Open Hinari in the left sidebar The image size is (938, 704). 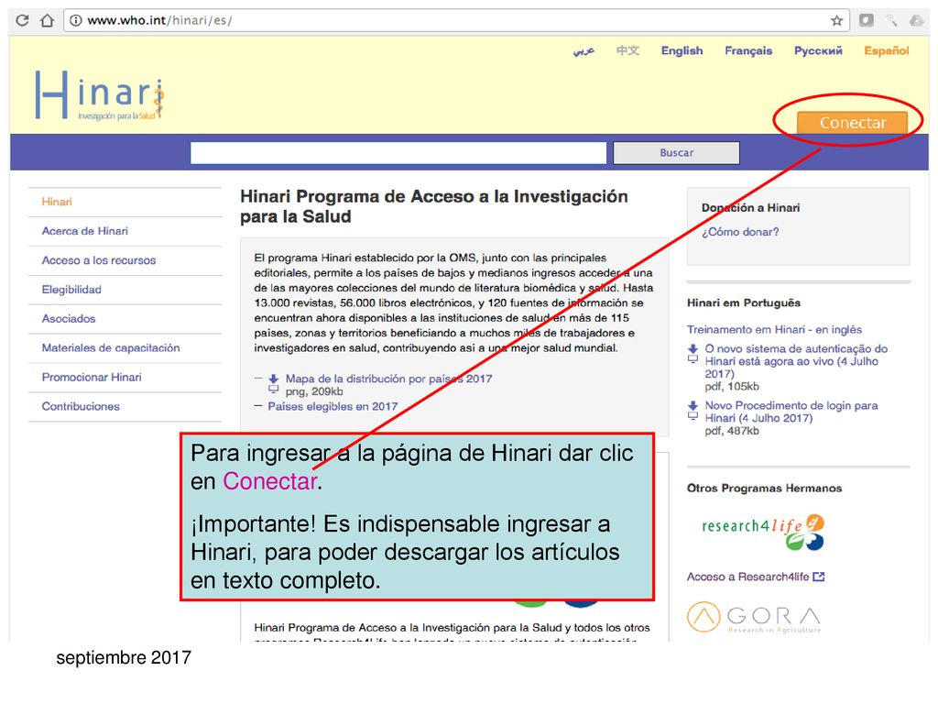point(57,202)
